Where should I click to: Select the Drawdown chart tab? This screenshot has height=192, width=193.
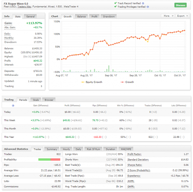pyautogui.click(x=109, y=16)
